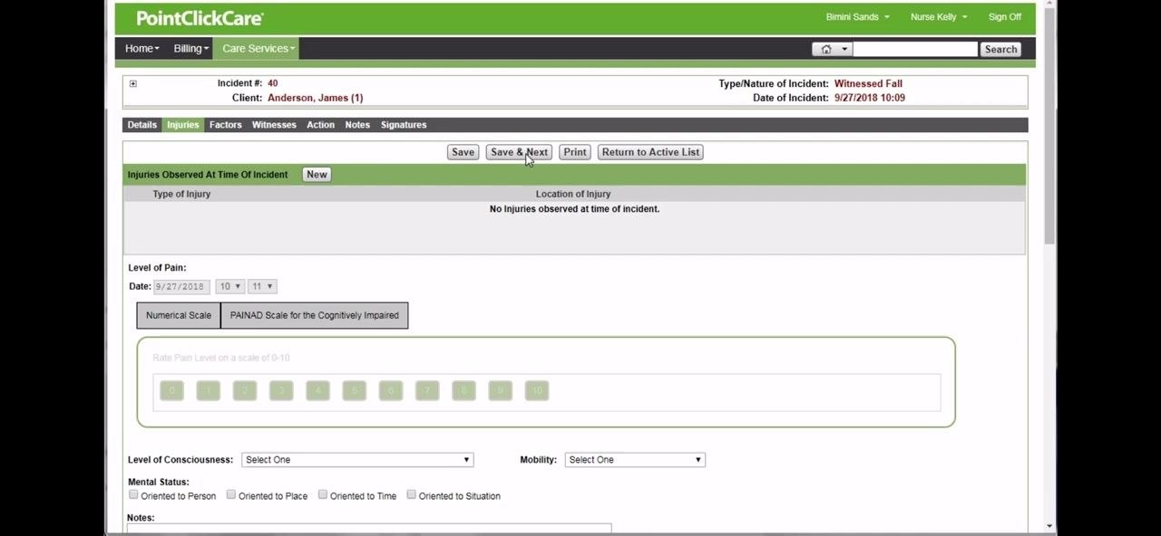Click the home icon beside the search box
This screenshot has width=1161, height=536.
tap(825, 50)
